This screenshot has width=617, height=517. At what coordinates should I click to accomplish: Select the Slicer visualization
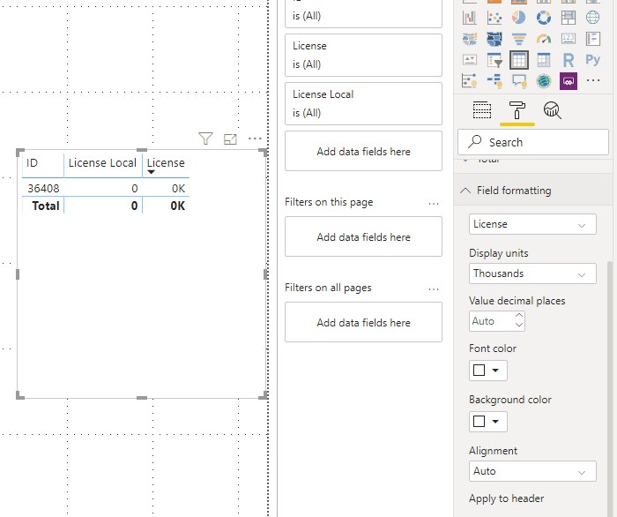click(494, 60)
